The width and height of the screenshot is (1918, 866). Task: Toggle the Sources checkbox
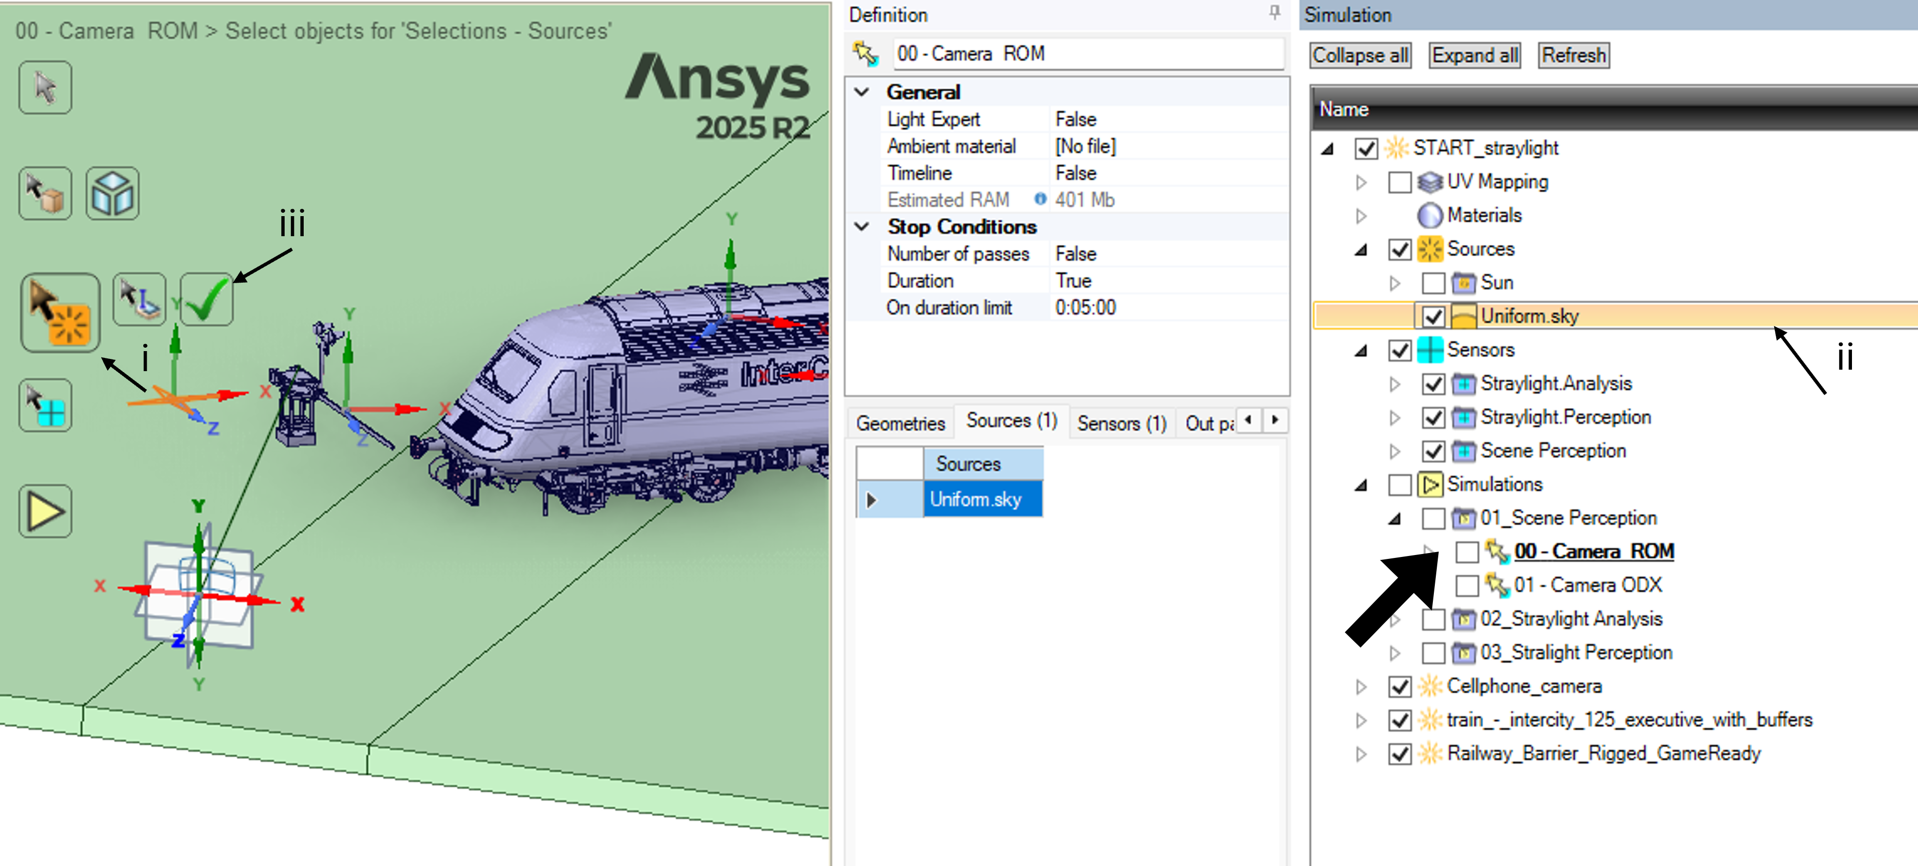pos(1400,249)
